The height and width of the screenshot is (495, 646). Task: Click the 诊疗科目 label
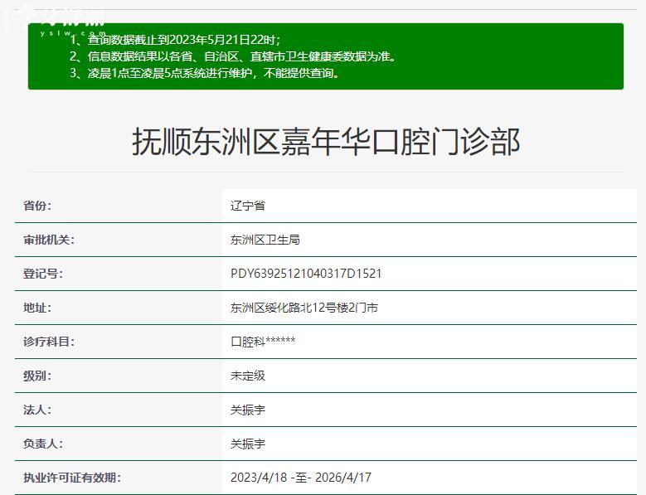point(49,342)
